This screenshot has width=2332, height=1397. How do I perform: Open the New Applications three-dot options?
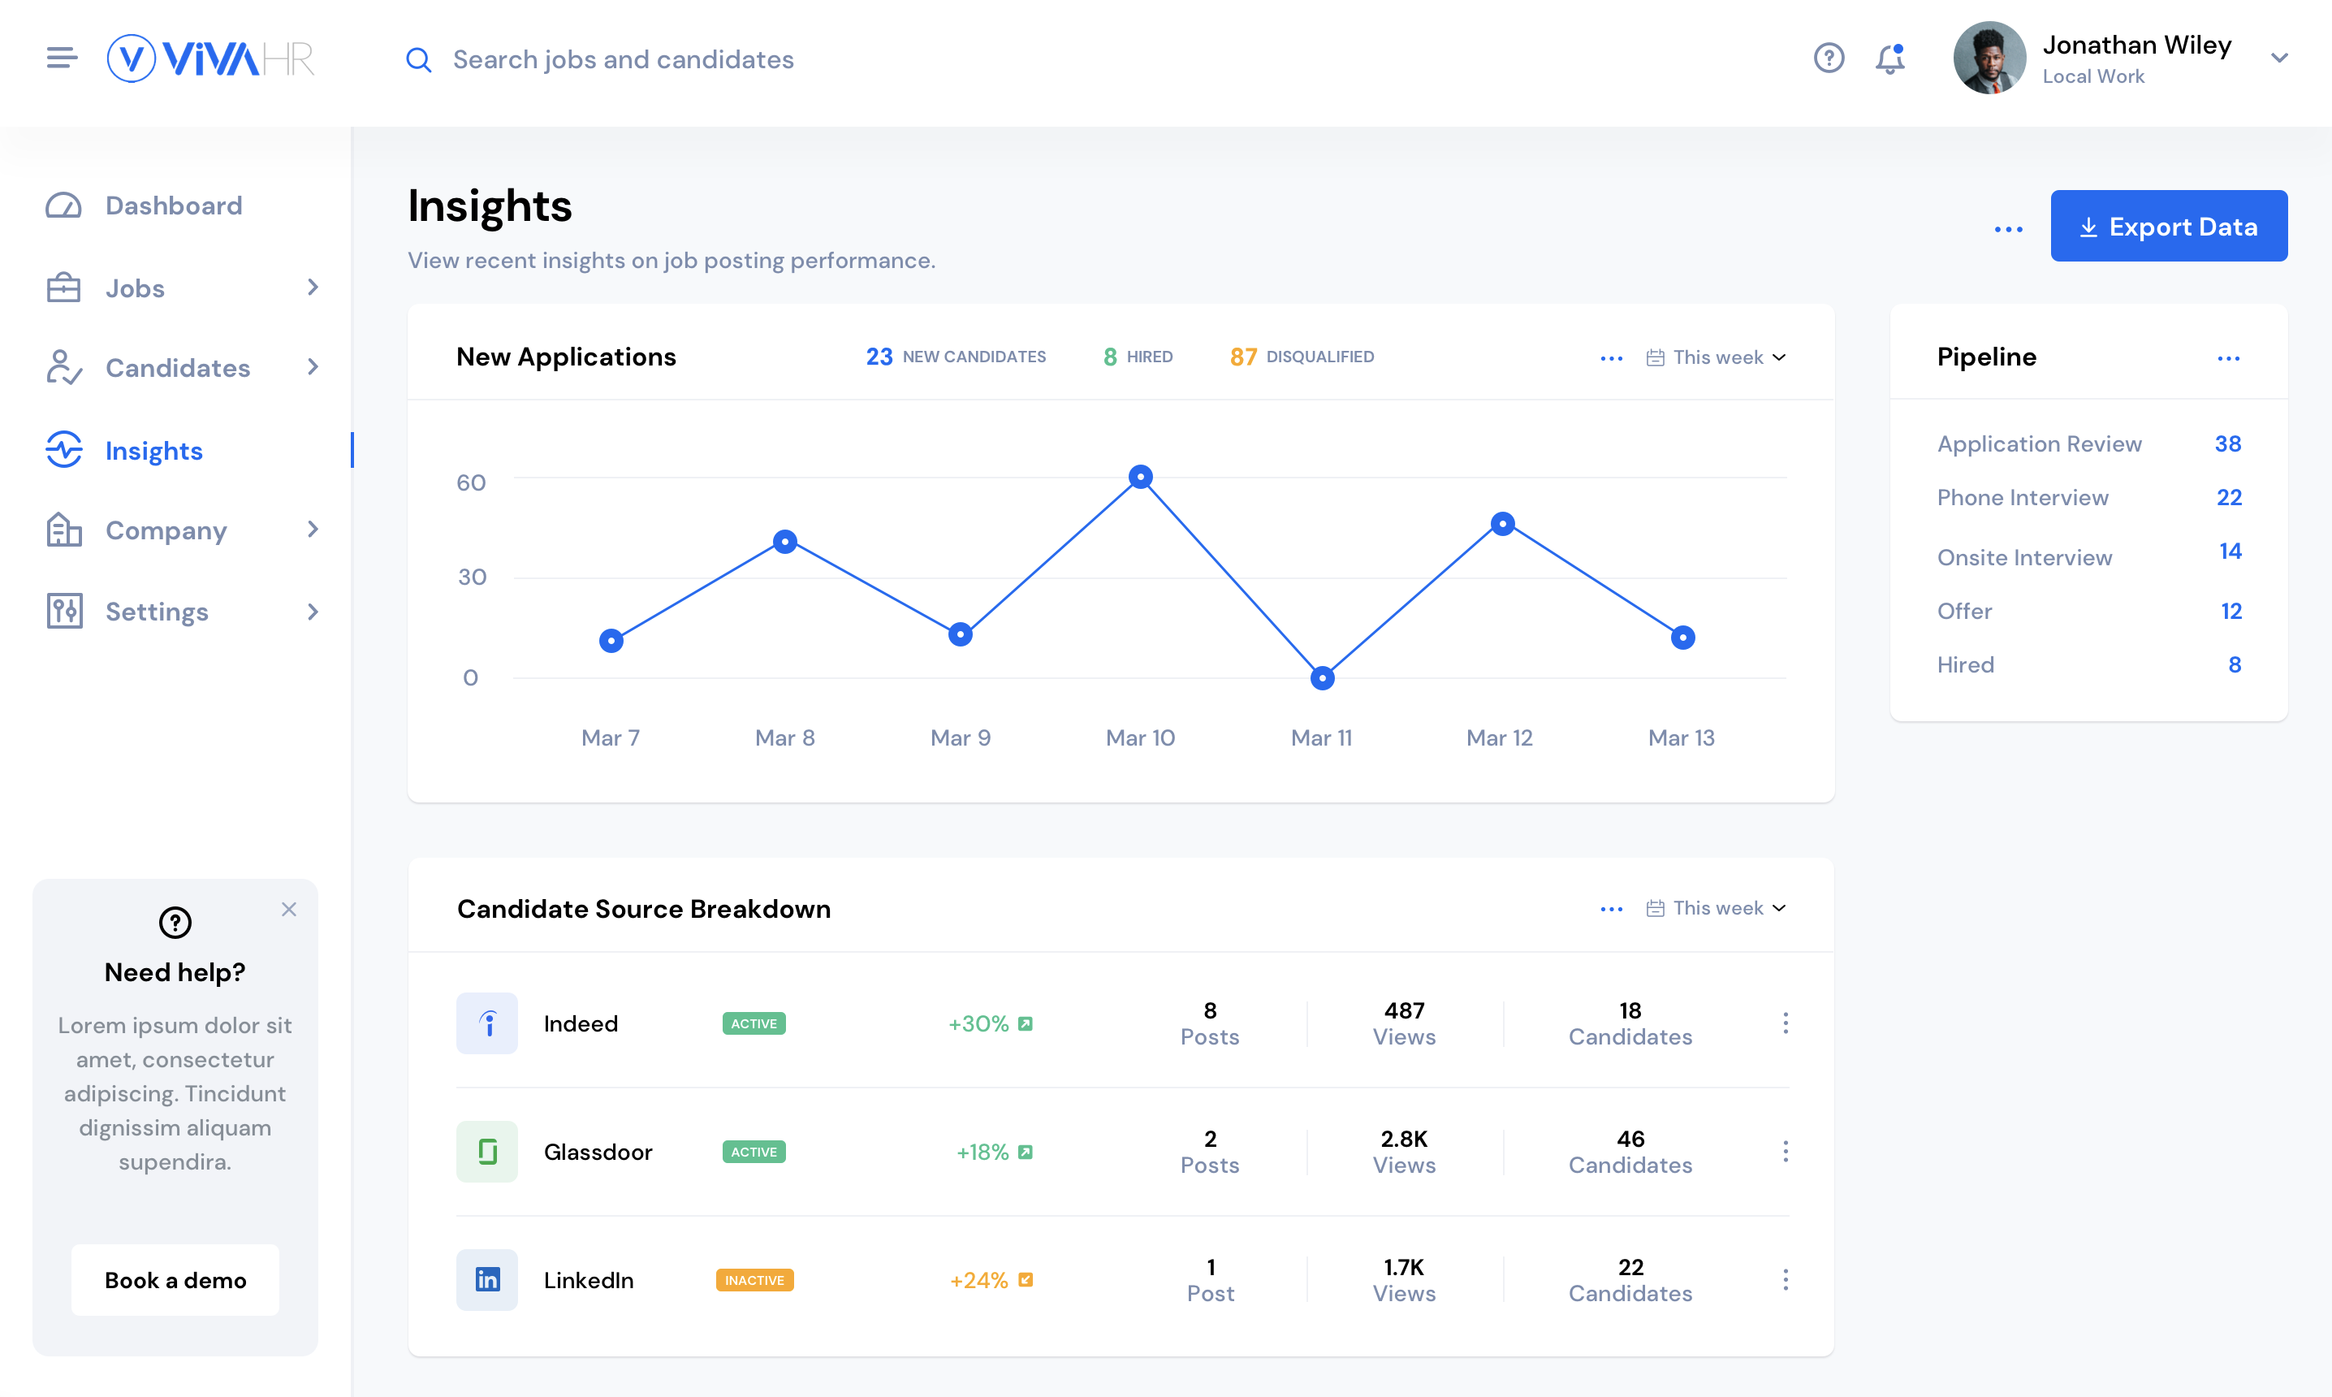pyautogui.click(x=1611, y=357)
